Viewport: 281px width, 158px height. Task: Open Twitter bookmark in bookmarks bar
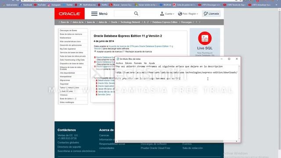[x=68, y=5]
